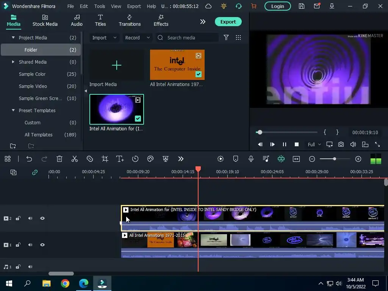The width and height of the screenshot is (388, 291).
Task: Open the color palette icon
Action: (x=150, y=159)
